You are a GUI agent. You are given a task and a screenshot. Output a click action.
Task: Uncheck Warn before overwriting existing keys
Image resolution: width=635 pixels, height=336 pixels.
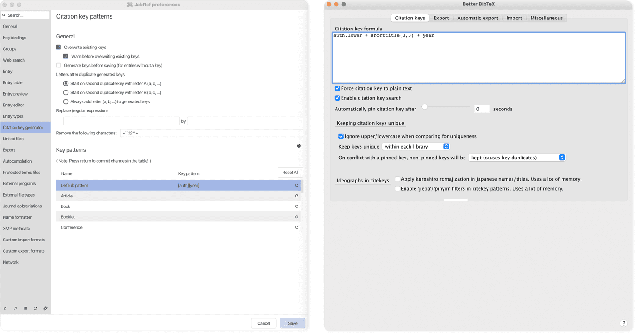point(66,56)
